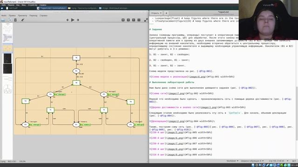Click the '[300-й шаг]' caption text
The height and width of the screenshot is (167, 298).
158,149
